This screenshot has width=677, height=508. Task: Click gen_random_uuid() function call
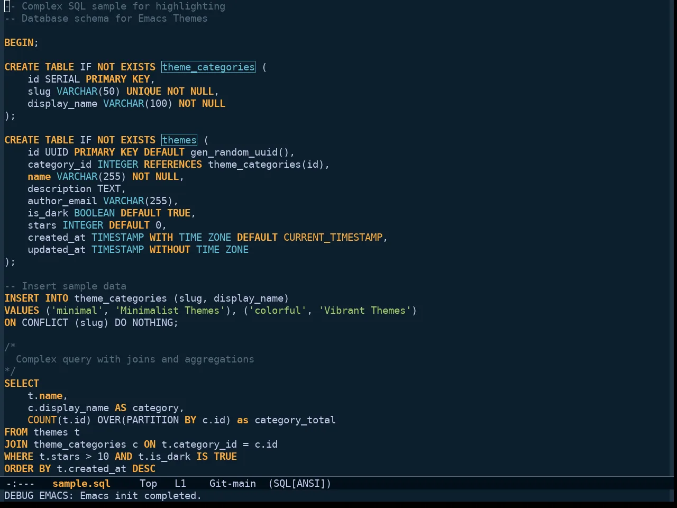click(x=240, y=152)
